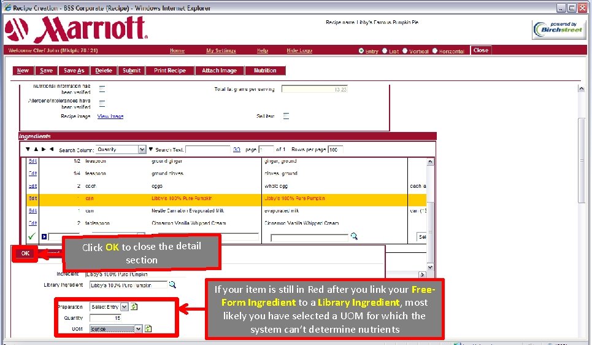Click the refresh icon next to UOM dropdown
Viewport: 592px width, 345px height.
point(148,328)
